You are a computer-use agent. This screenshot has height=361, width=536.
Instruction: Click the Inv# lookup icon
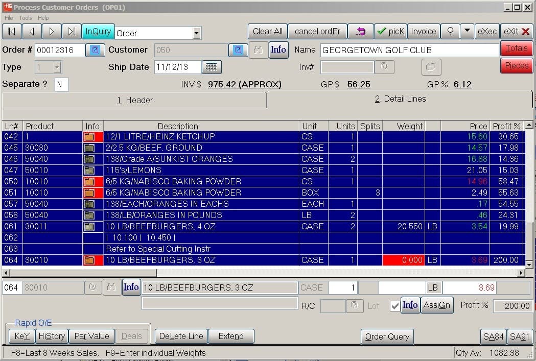pos(384,67)
